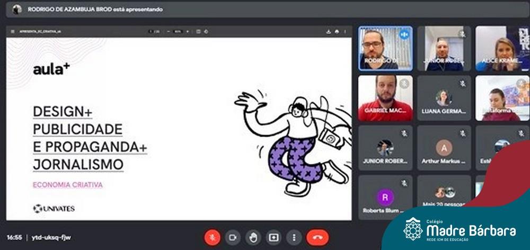Select the Arthur Markus participant tile
The image size is (530, 250).
coord(444,148)
